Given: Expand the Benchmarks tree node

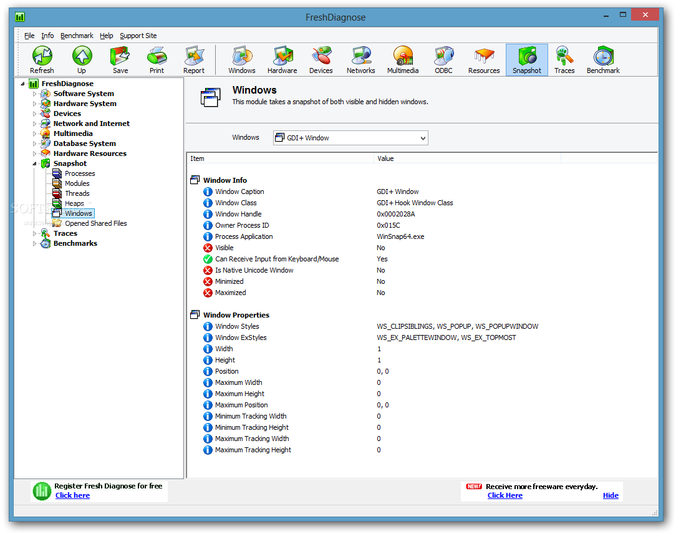Looking at the screenshot, I should point(34,243).
